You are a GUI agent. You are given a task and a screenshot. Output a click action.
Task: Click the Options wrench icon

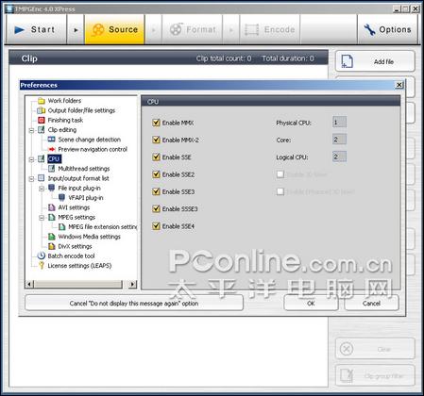(x=369, y=29)
